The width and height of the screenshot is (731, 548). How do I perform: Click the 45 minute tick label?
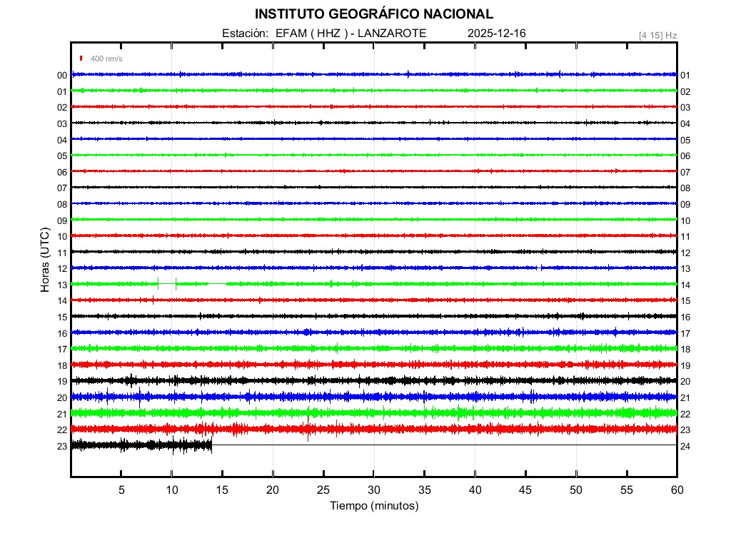click(x=525, y=489)
